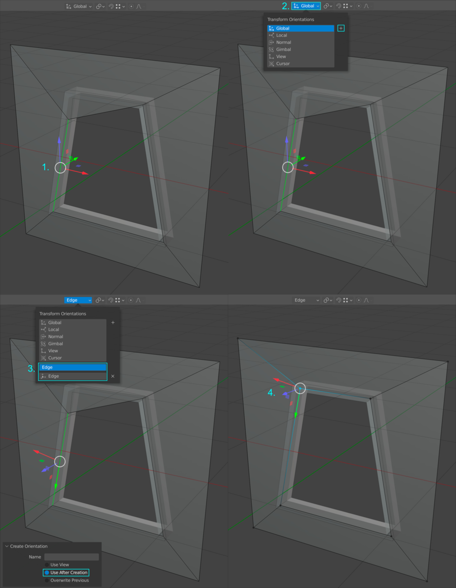Screen dimensions: 456x588
Task: Click highlighted Global dropdown in top-right viewport header
Action: tap(306, 6)
